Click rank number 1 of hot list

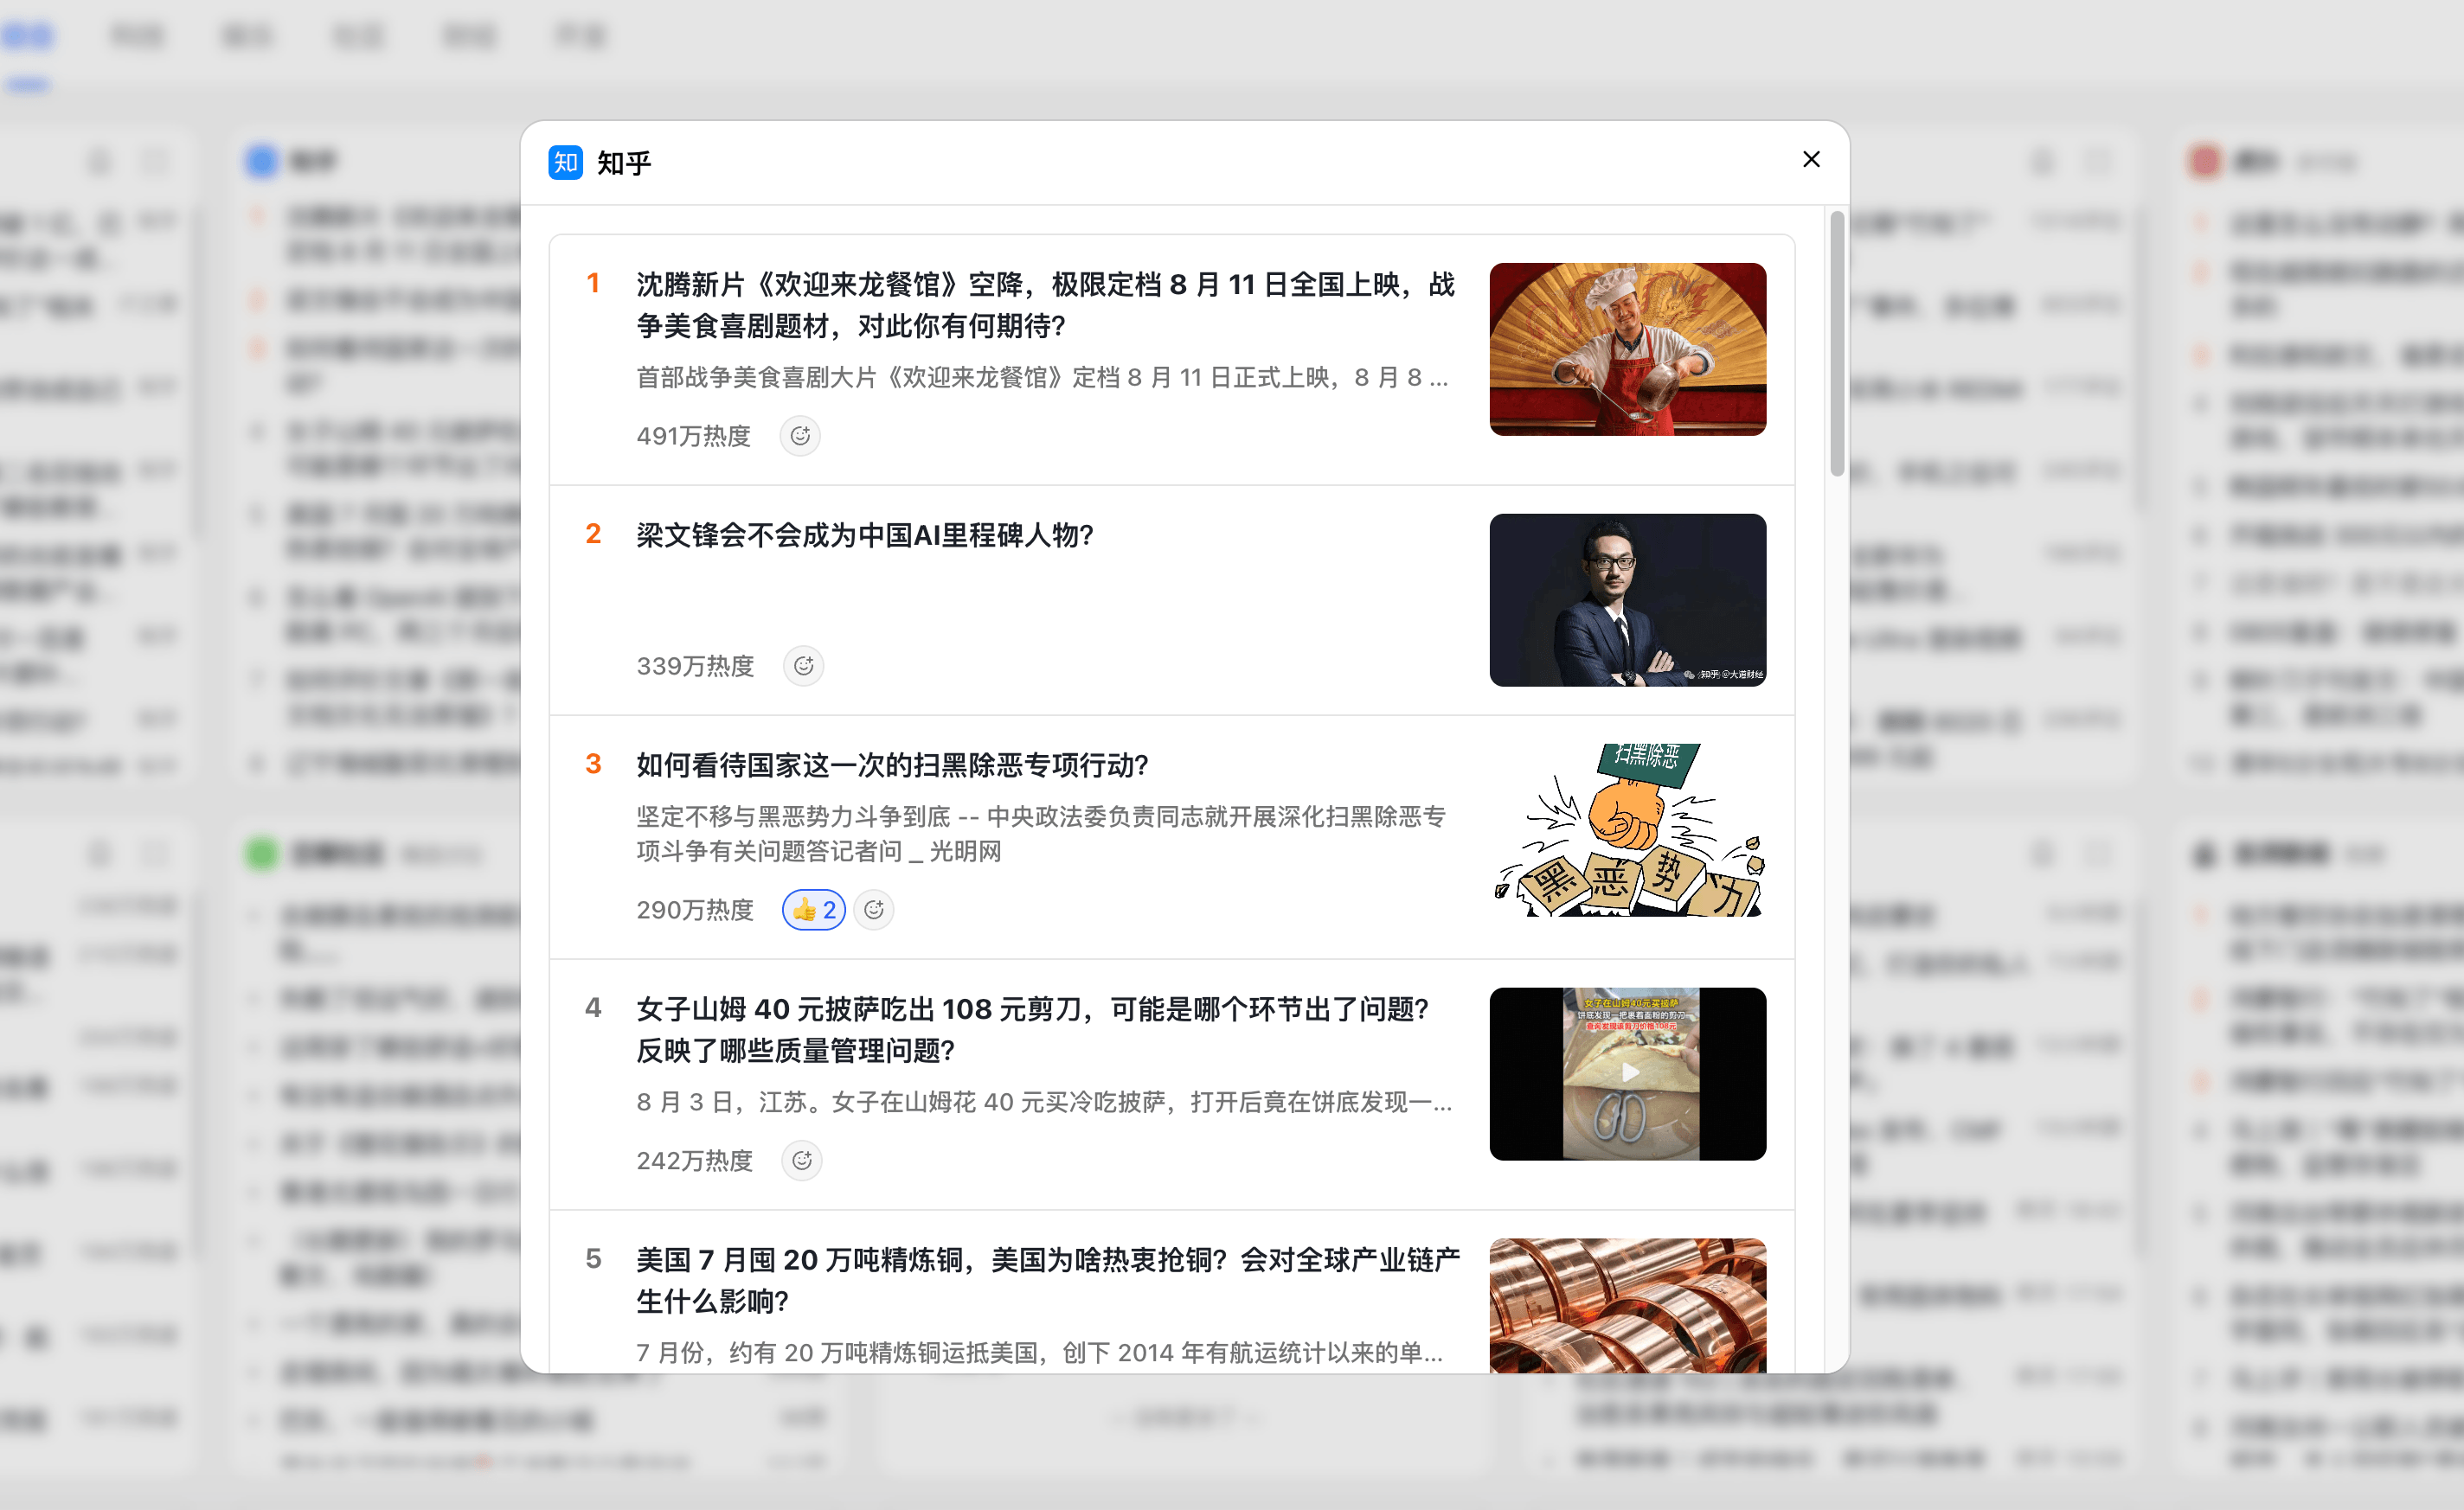tap(593, 284)
